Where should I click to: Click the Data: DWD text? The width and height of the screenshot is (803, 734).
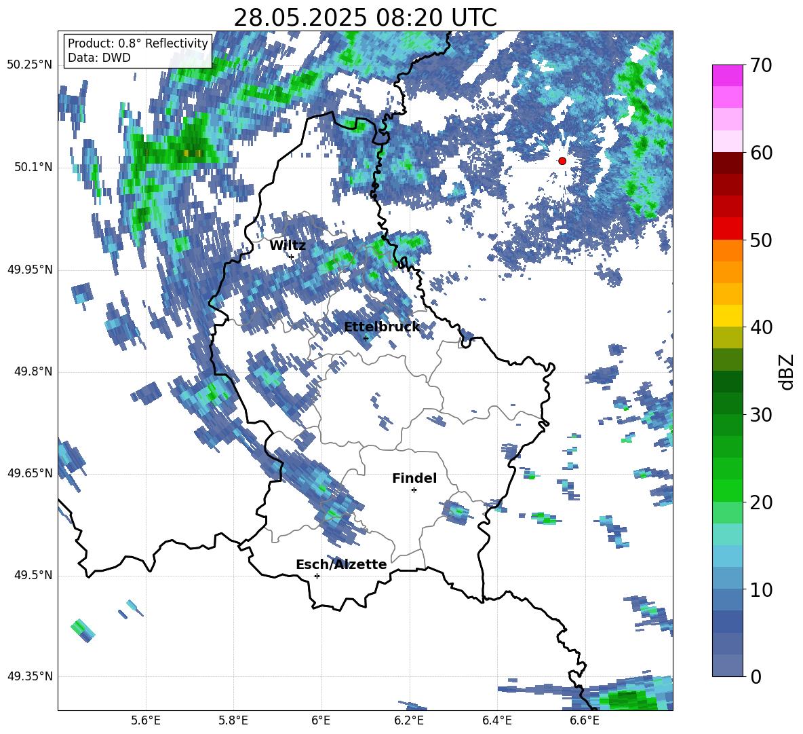(99, 58)
